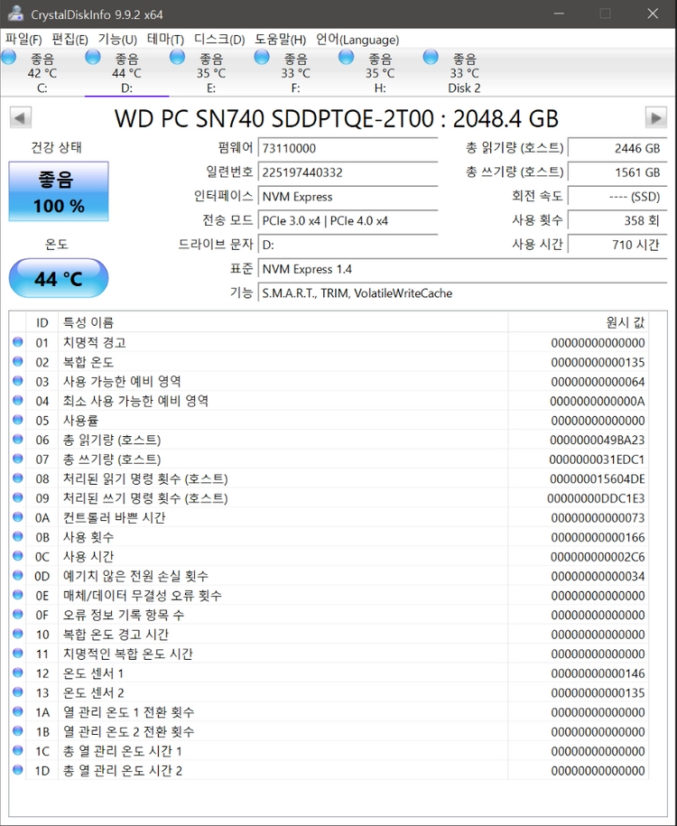677x826 pixels.
Task: Click the ID column header
Action: click(42, 322)
